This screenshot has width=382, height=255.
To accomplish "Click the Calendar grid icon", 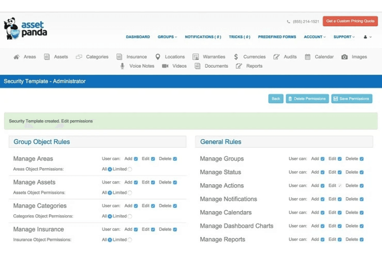I will pyautogui.click(x=308, y=57).
